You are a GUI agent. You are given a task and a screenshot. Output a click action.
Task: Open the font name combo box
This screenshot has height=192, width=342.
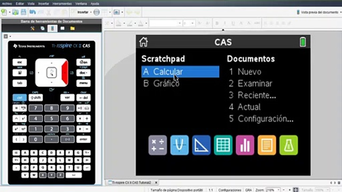pos(165,23)
